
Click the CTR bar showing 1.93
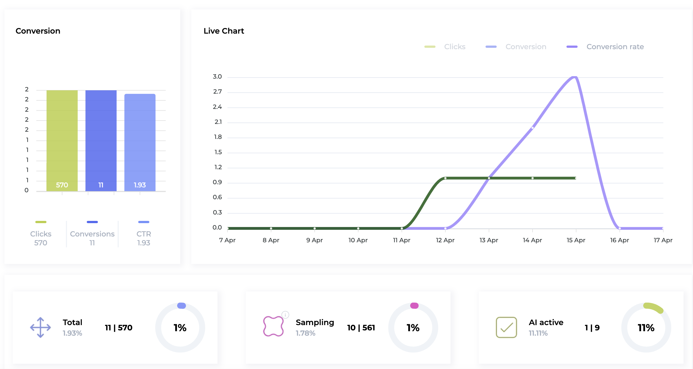pyautogui.click(x=140, y=142)
